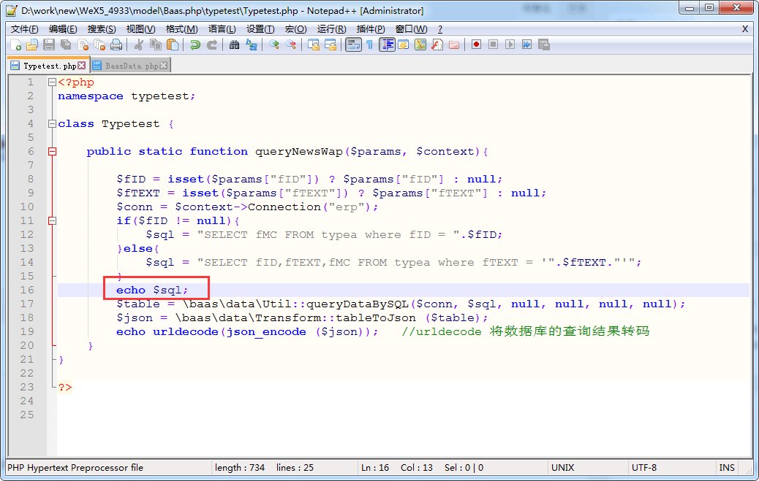Open the 视图(V) menu
Screen dimensions: 759x481
141,29
